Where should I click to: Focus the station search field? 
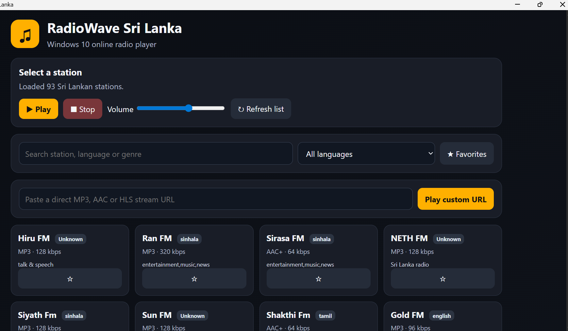coord(156,154)
